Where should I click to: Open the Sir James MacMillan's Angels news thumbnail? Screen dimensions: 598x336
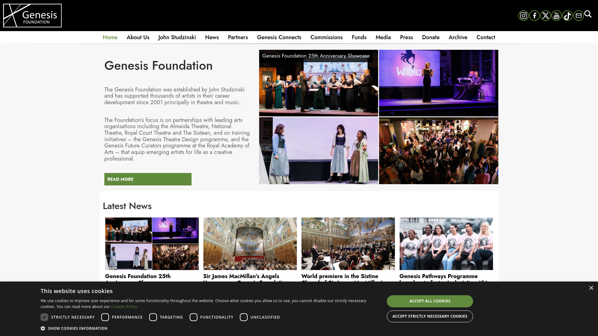coord(250,244)
